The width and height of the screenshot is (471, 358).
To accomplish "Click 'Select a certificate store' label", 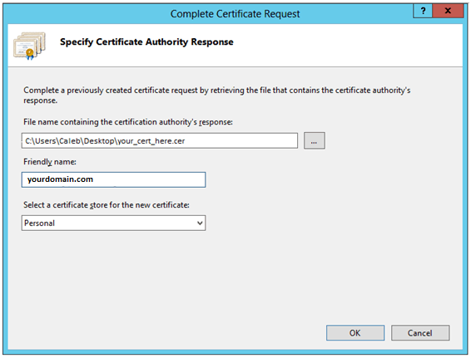I will point(107,205).
